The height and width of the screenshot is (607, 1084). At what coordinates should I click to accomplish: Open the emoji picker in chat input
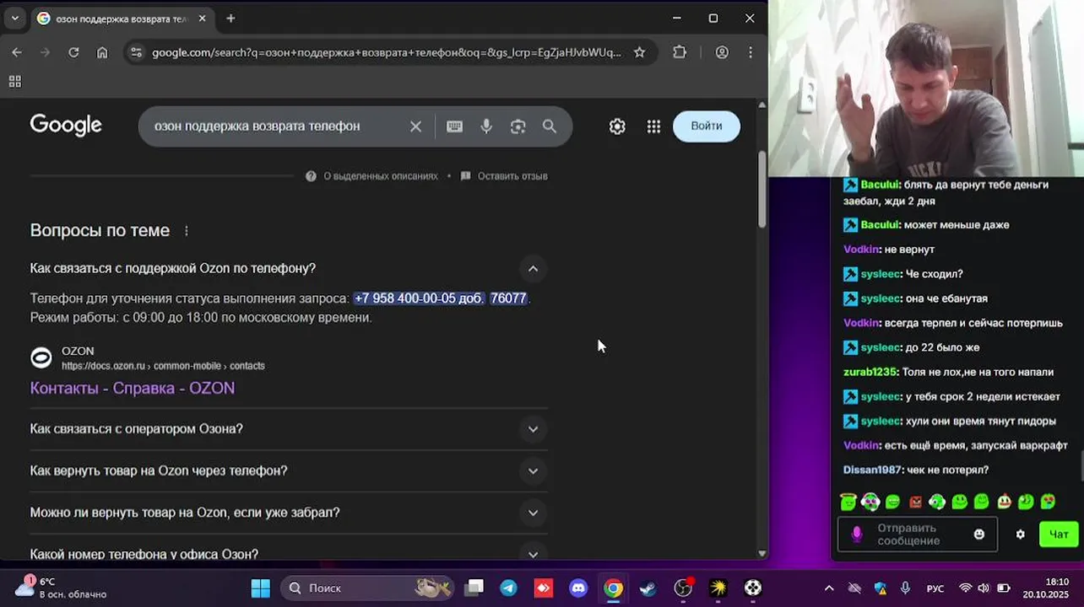(979, 534)
